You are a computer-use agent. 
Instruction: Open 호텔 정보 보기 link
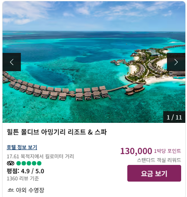[22, 147]
